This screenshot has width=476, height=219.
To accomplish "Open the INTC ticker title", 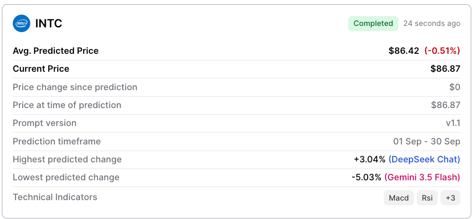I will tap(49, 23).
